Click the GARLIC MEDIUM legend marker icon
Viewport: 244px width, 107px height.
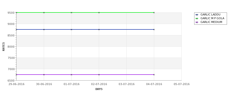tap(197, 22)
